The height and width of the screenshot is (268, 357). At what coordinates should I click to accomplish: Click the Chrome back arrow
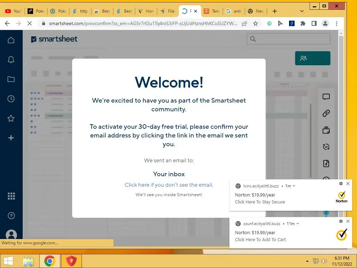tap(7, 23)
